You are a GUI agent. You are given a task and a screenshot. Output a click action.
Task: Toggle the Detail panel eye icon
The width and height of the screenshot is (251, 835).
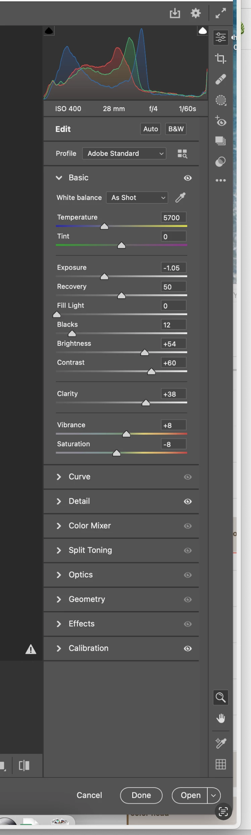[x=188, y=501]
